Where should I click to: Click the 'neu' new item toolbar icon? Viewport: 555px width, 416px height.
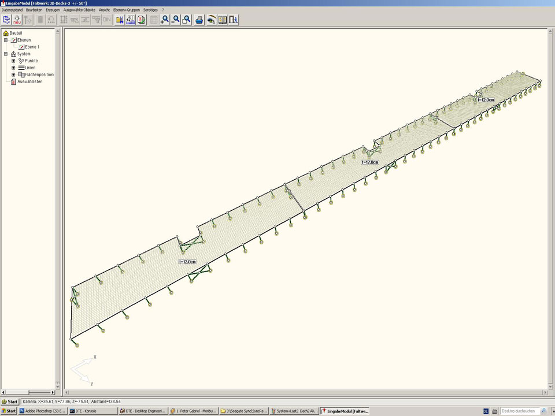[17, 20]
